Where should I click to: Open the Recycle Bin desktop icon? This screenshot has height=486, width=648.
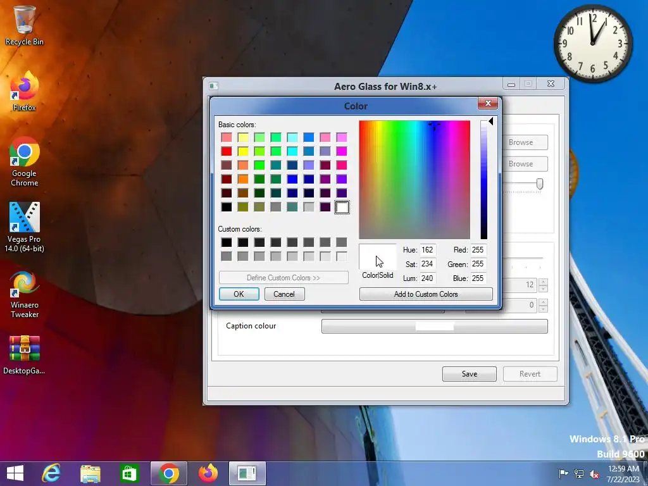(x=24, y=26)
